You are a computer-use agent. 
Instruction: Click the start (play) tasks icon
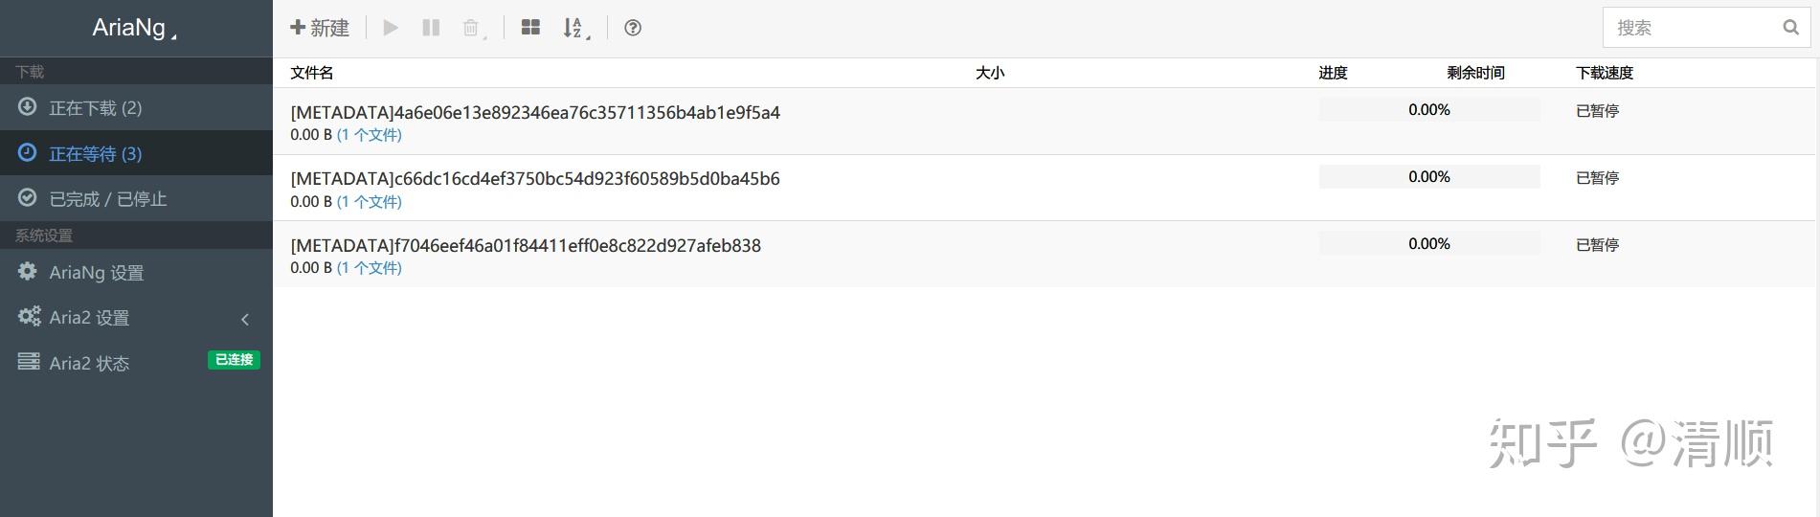(391, 28)
